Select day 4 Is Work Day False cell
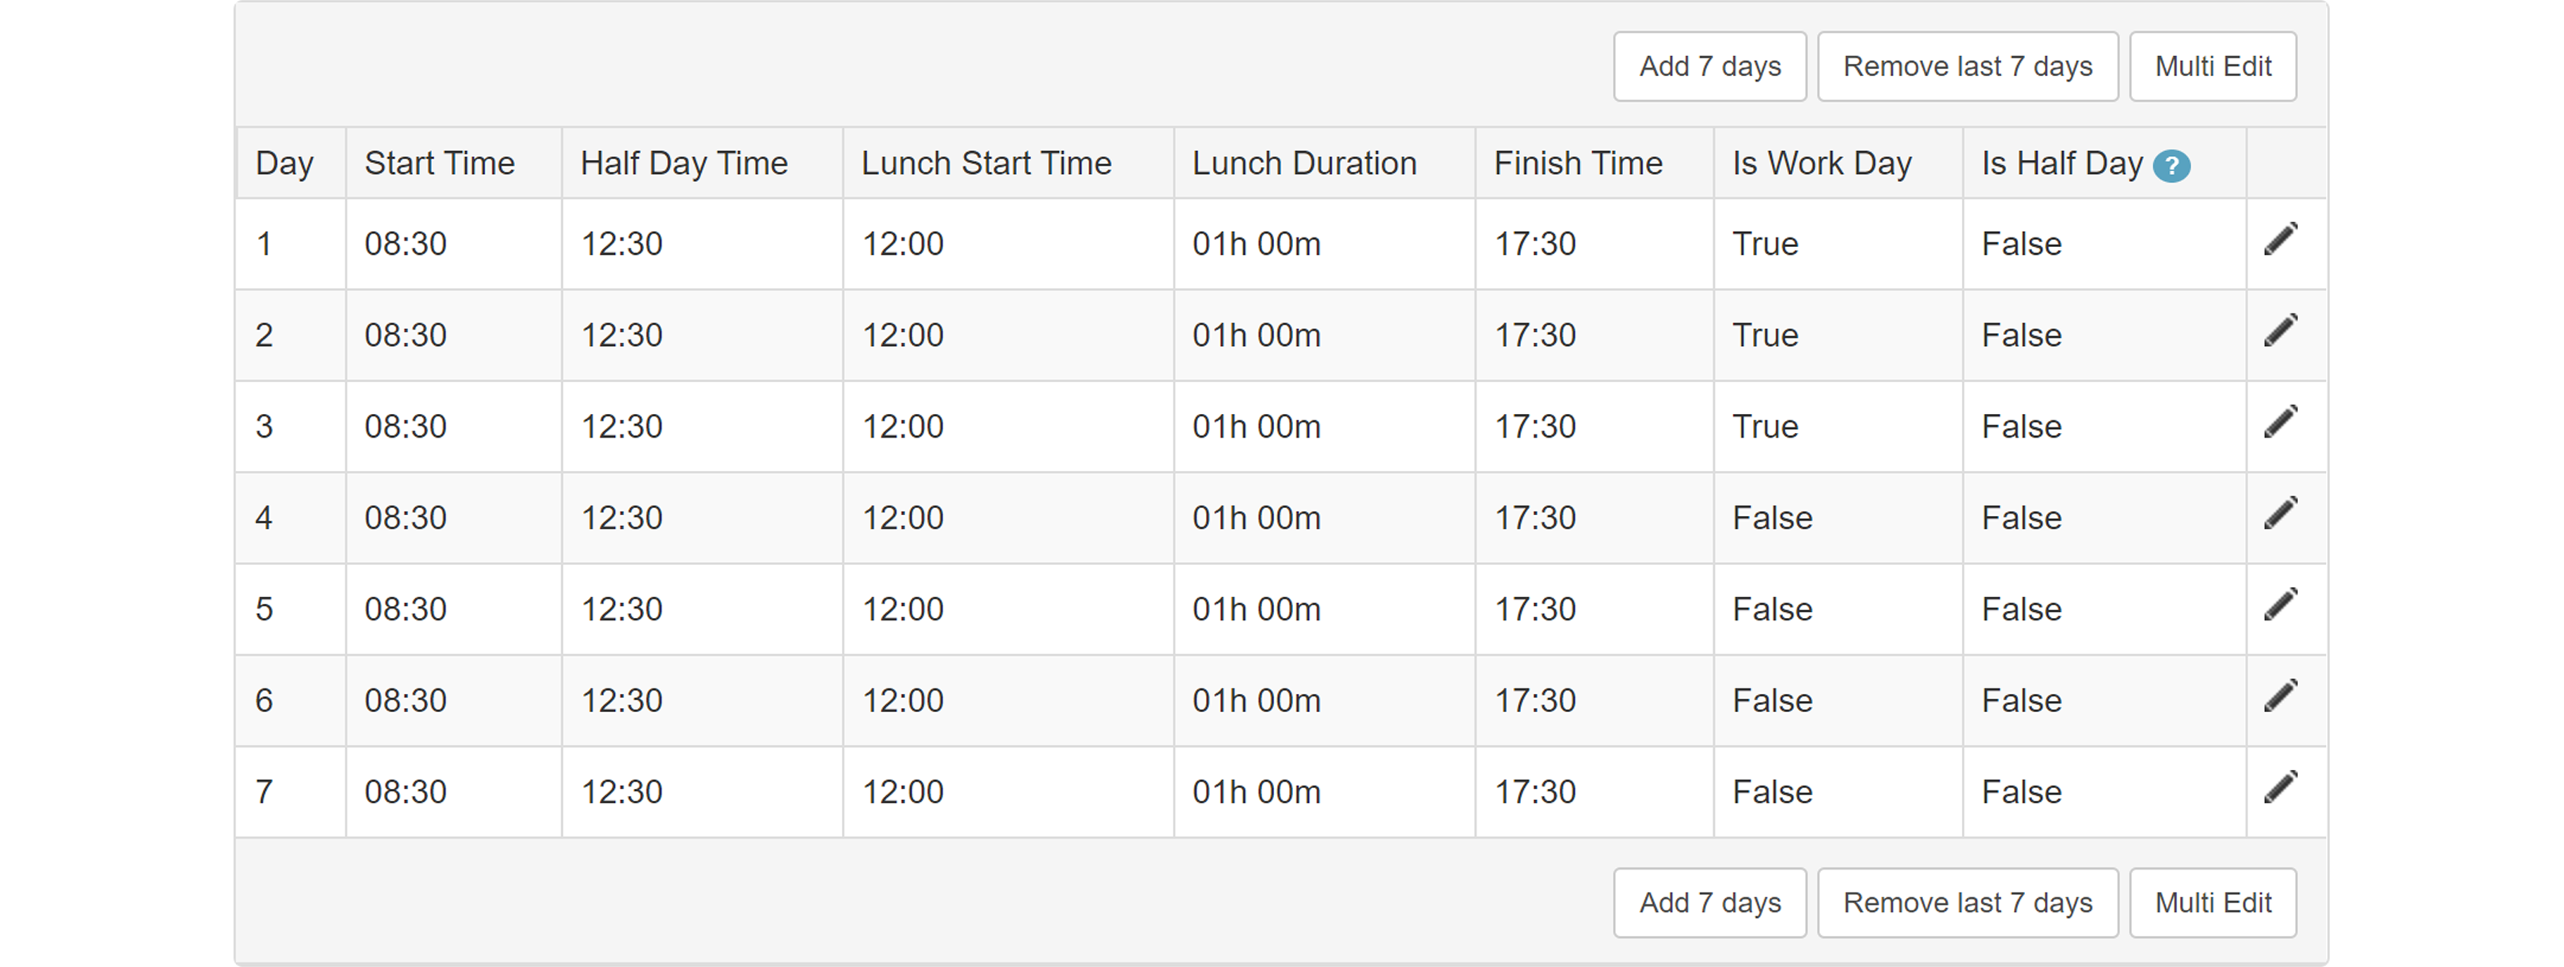Screen dimensions: 2564x967 [1838, 518]
